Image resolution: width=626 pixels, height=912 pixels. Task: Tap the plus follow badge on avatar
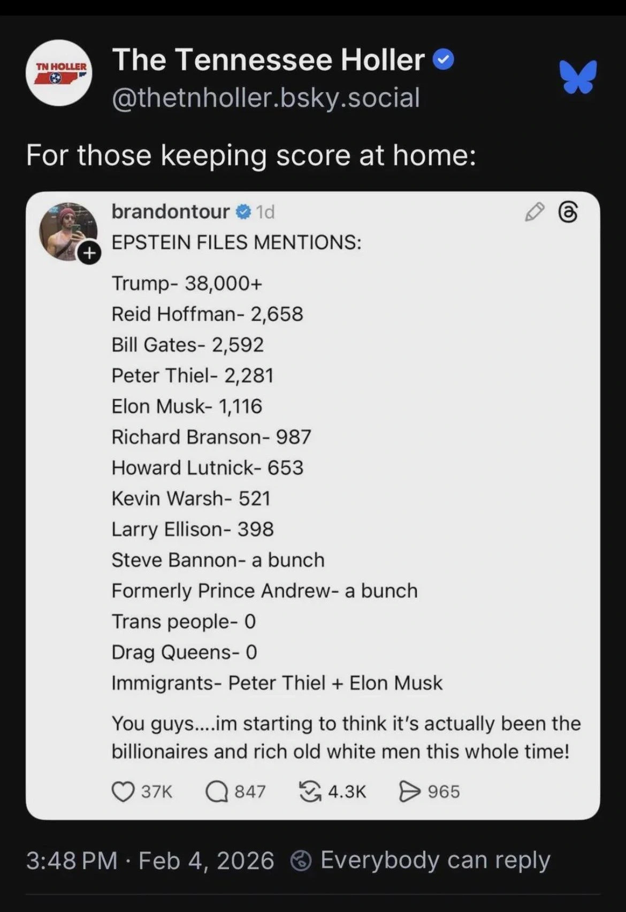[90, 253]
